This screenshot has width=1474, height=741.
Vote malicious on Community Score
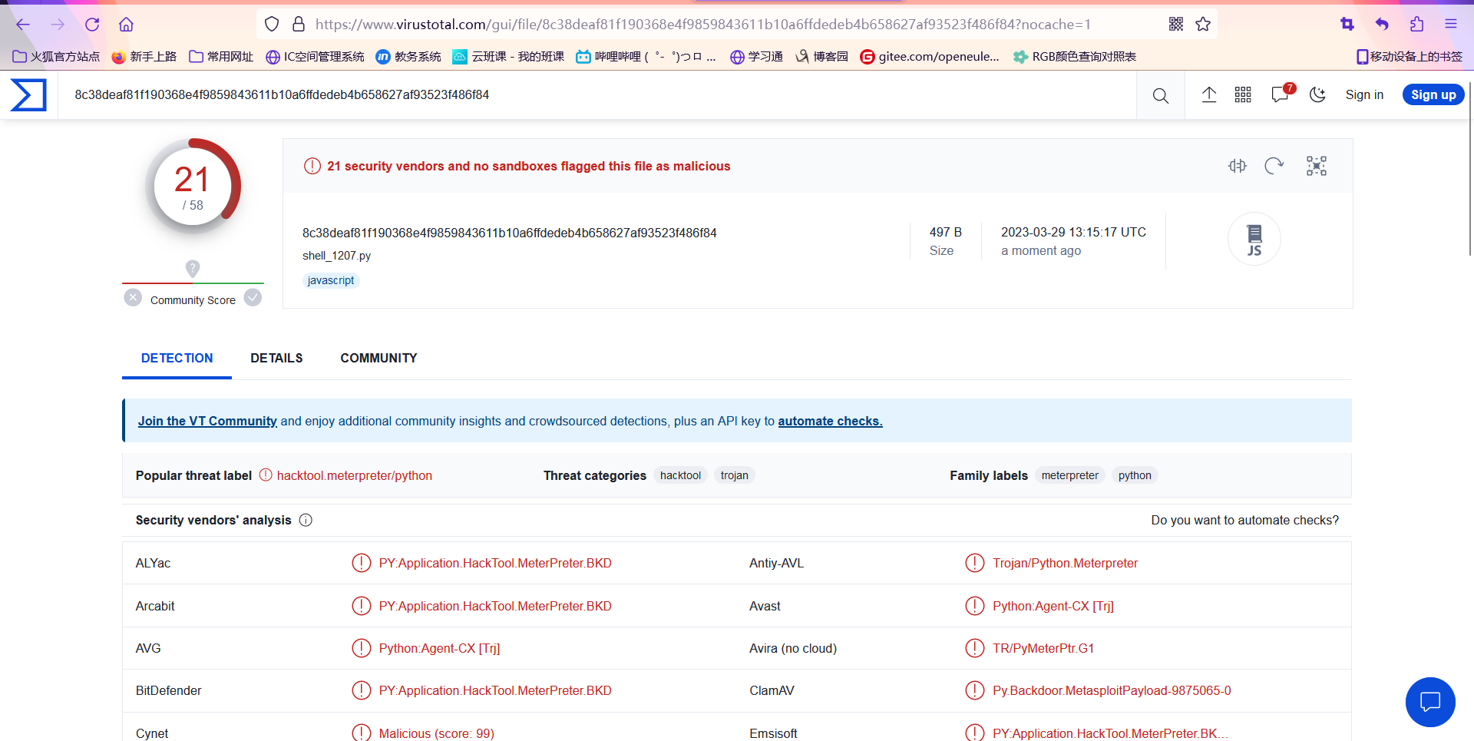pos(133,298)
